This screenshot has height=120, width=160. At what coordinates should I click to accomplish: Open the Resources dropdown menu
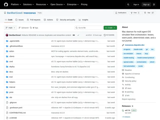[x=42, y=4]
